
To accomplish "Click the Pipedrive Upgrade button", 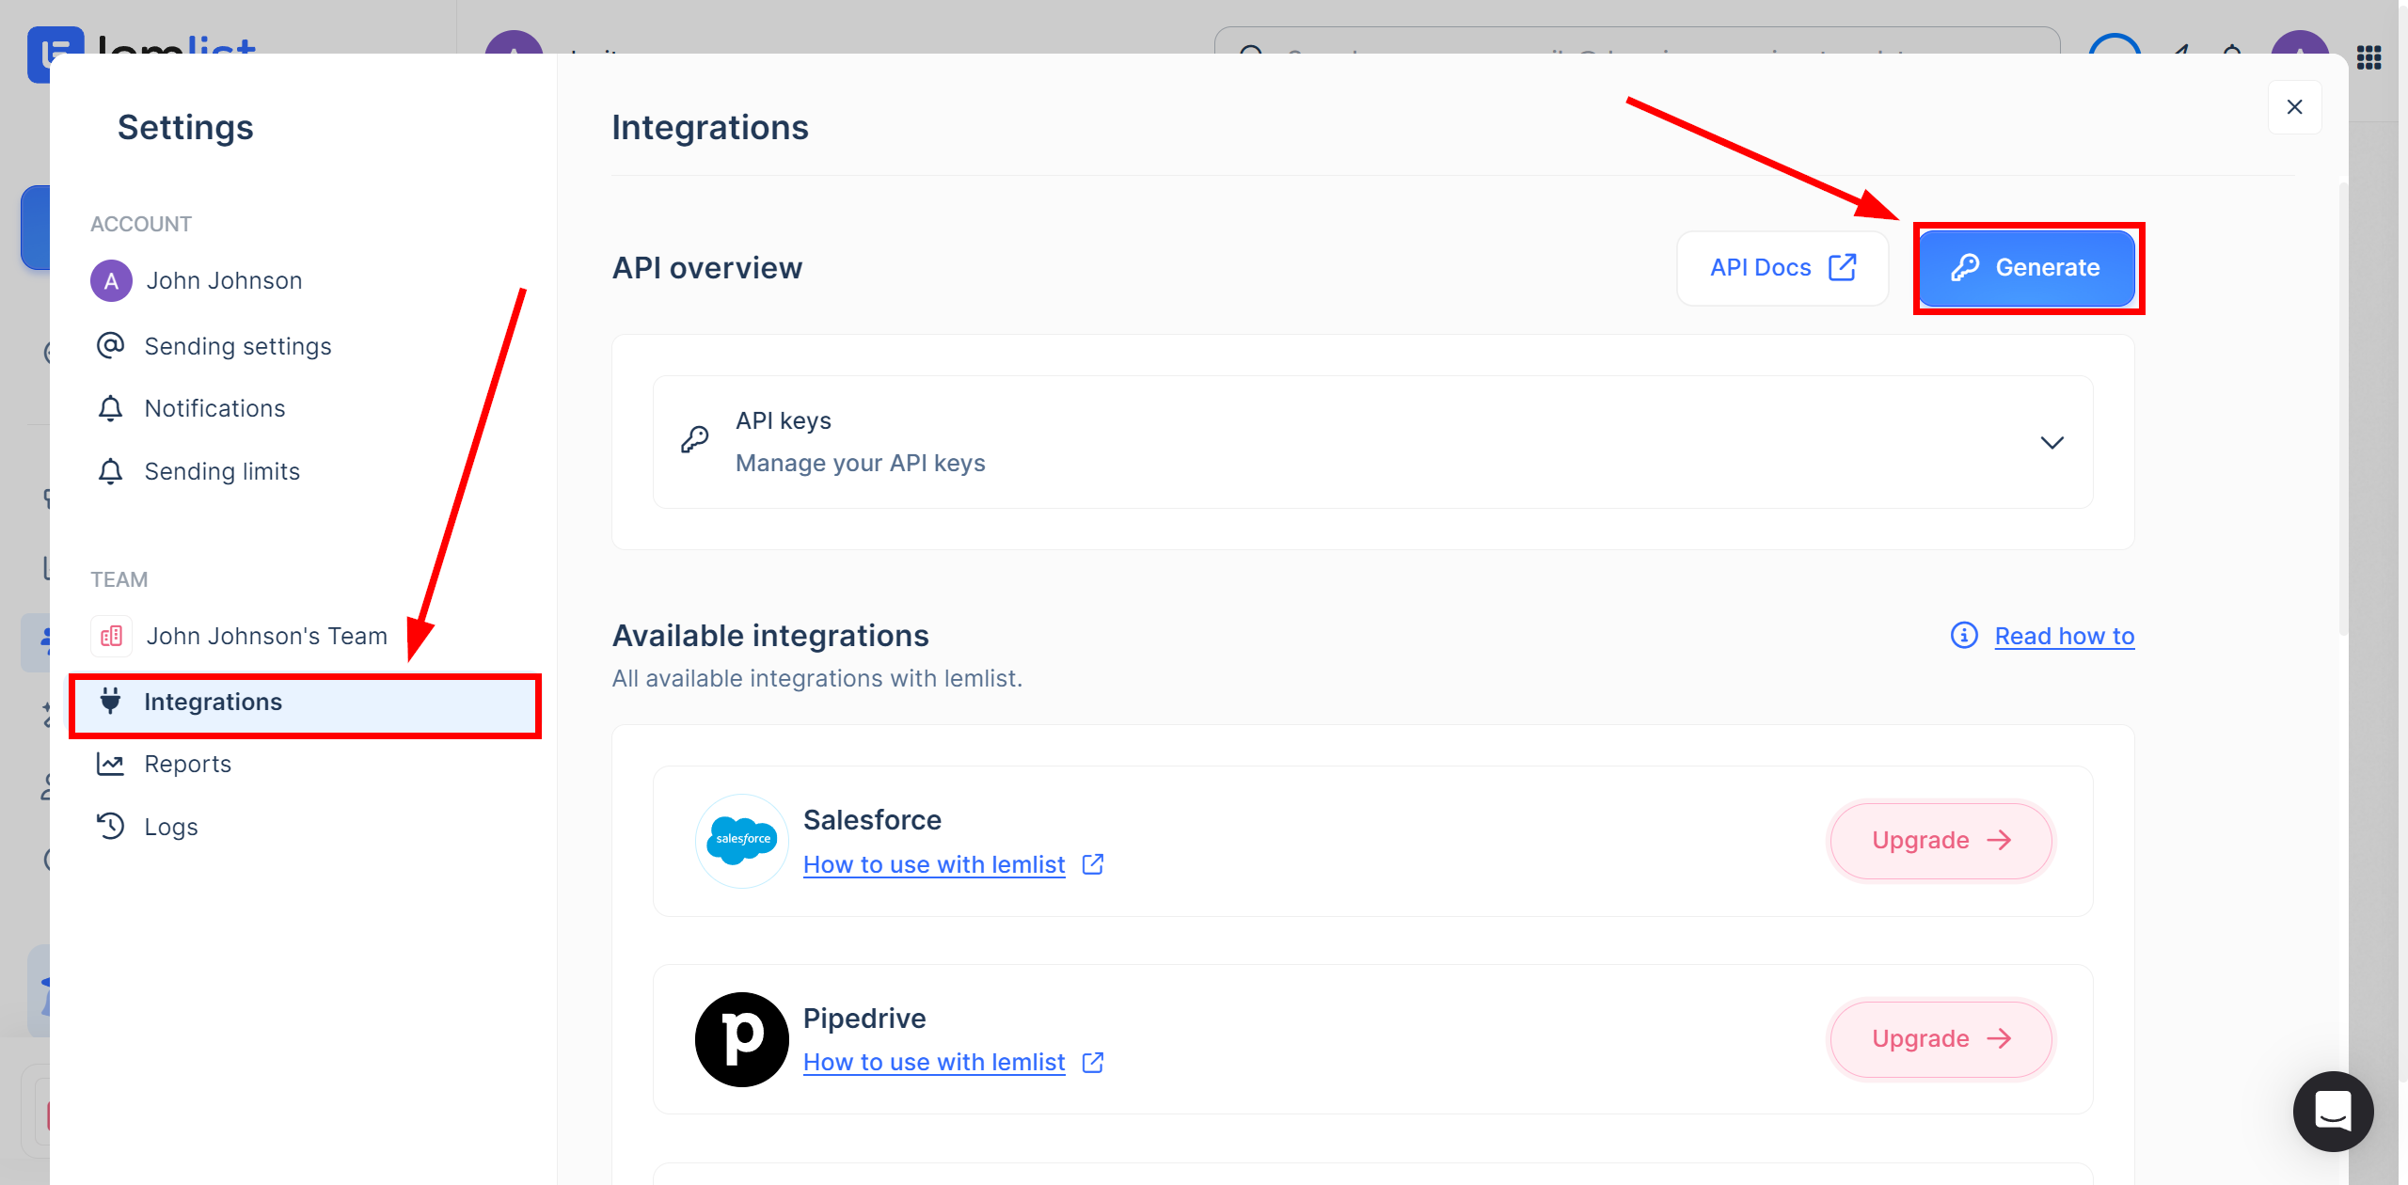I will 1941,1038.
